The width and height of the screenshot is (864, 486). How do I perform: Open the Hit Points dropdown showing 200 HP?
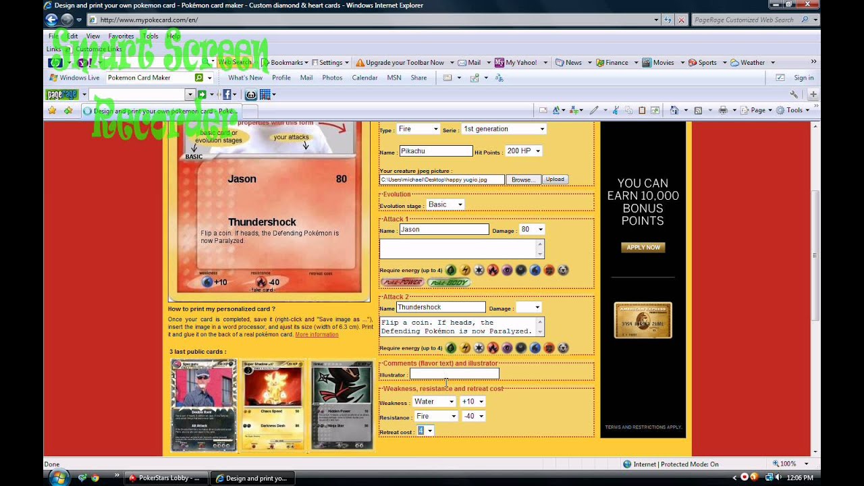coord(523,151)
